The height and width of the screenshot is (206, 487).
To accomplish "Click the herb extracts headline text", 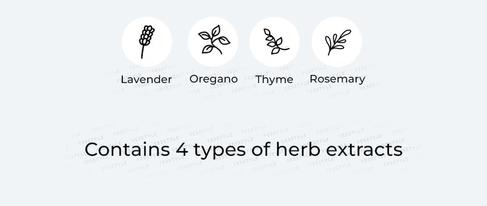I will pos(244,150).
